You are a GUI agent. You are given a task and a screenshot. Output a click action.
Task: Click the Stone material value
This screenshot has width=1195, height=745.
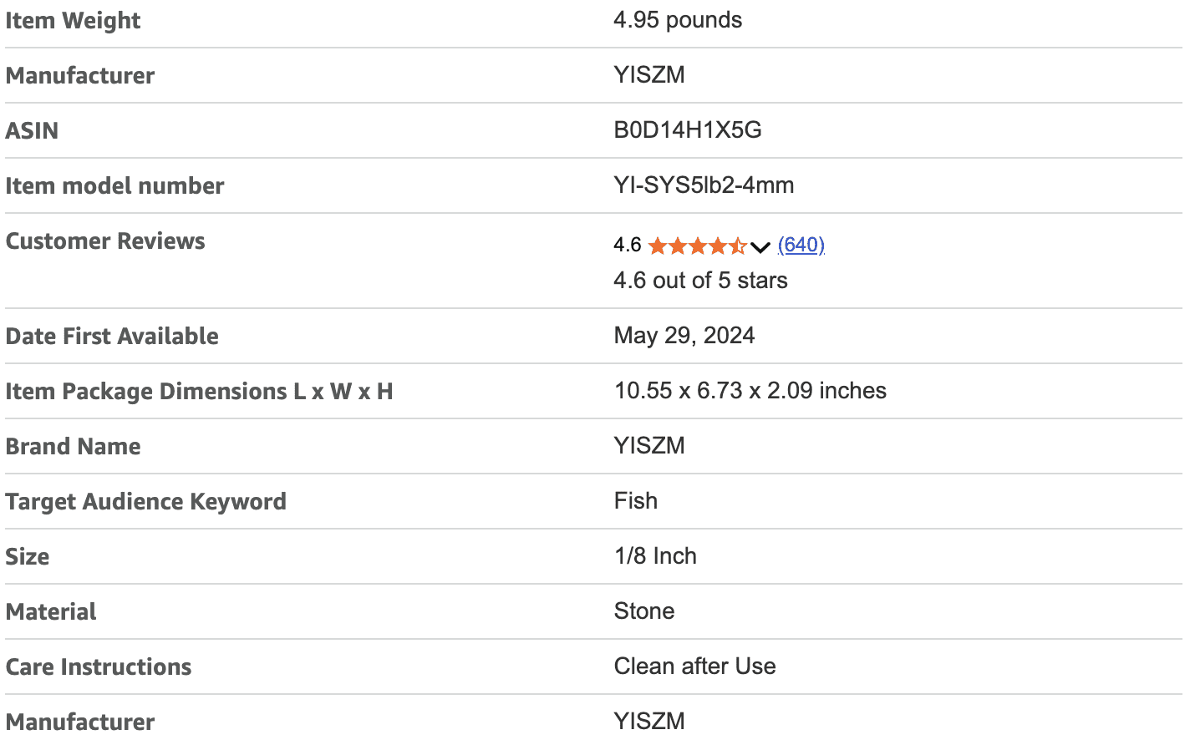pyautogui.click(x=643, y=611)
